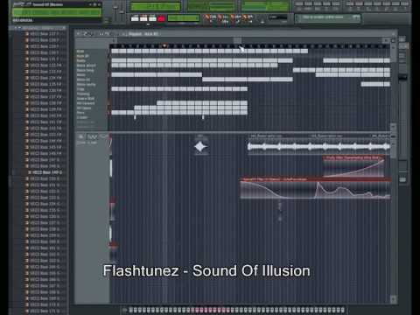Select VEC2 Bass 127 F in the browser

click(x=44, y=34)
